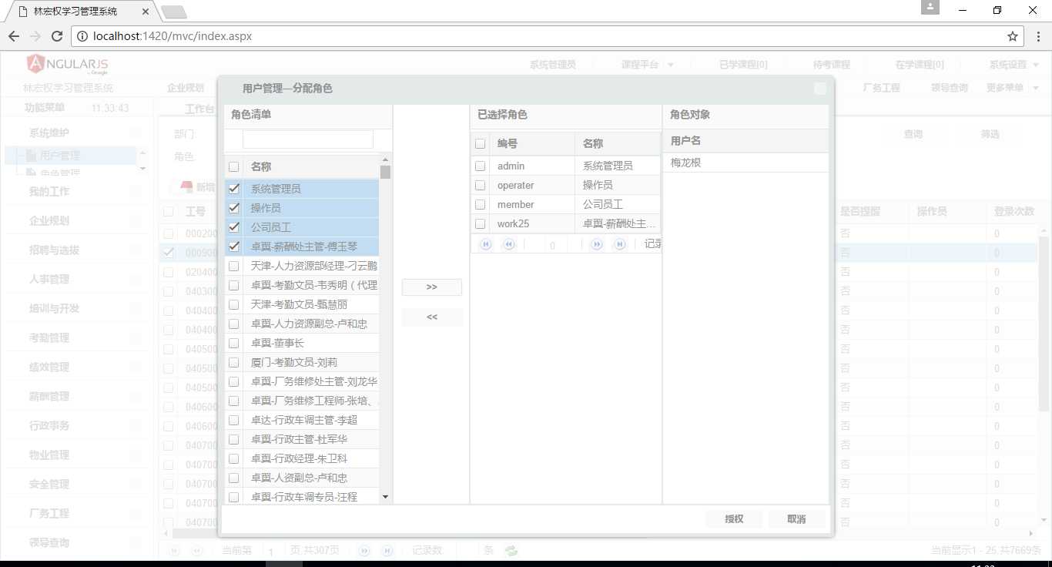The width and height of the screenshot is (1052, 567).
Task: Check the 卓飒-董事长 role checkbox
Action: coord(234,343)
